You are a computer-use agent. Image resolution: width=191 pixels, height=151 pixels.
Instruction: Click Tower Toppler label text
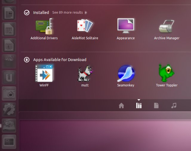[x=167, y=85]
